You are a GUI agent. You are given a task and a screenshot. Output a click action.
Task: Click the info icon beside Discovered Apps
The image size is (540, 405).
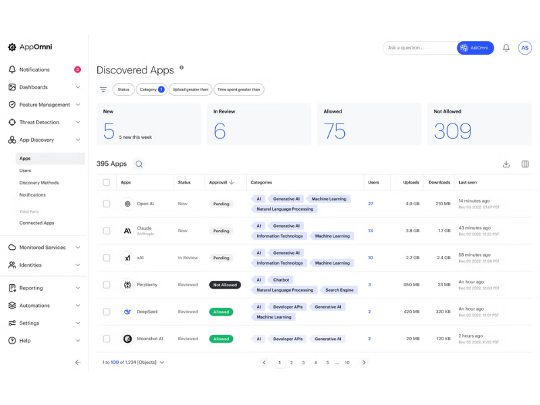coord(182,68)
